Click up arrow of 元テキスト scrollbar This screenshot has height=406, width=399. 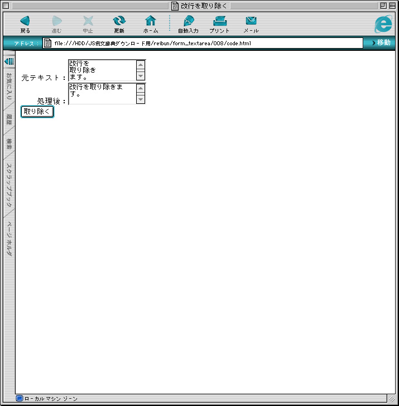141,65
